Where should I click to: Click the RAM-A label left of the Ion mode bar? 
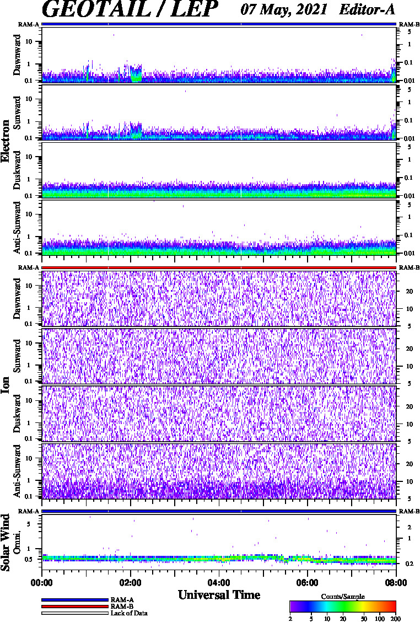(x=29, y=268)
